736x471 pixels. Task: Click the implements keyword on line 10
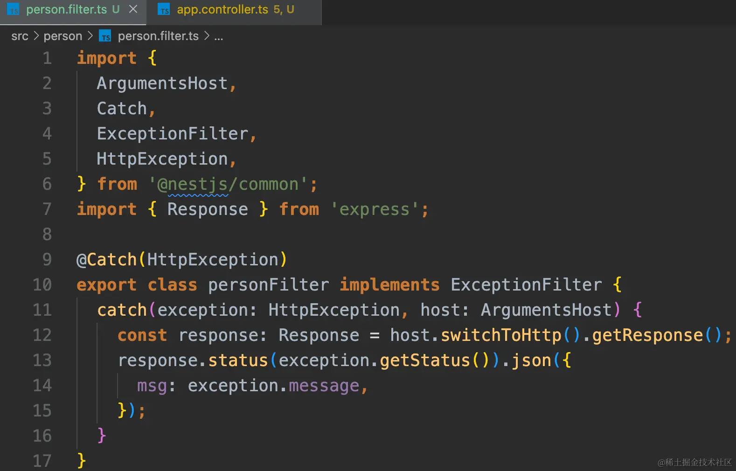390,285
